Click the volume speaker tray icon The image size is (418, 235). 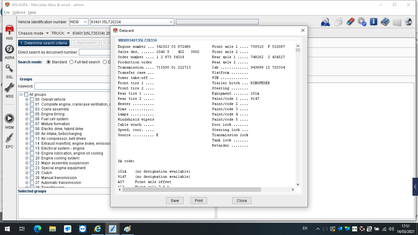click(391, 229)
